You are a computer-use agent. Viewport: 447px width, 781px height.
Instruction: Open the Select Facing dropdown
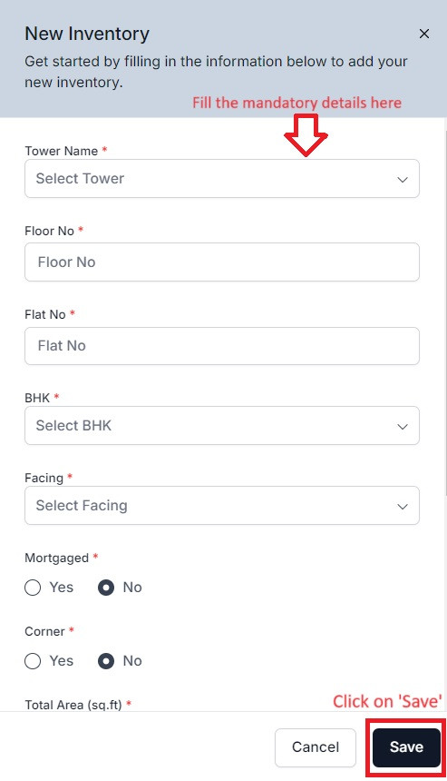click(222, 506)
